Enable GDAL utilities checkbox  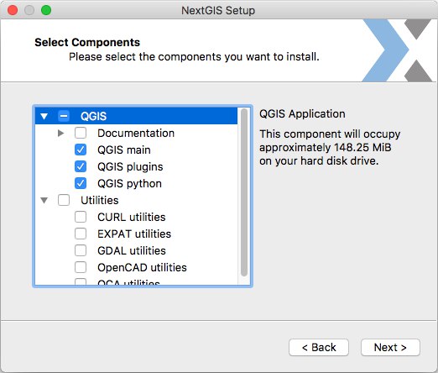(x=81, y=250)
